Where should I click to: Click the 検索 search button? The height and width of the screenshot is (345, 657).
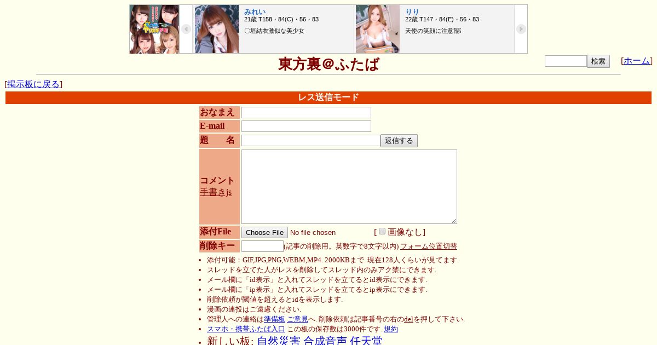(598, 61)
